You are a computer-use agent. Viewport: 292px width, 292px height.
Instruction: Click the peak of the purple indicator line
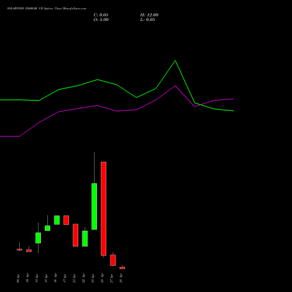point(175,86)
